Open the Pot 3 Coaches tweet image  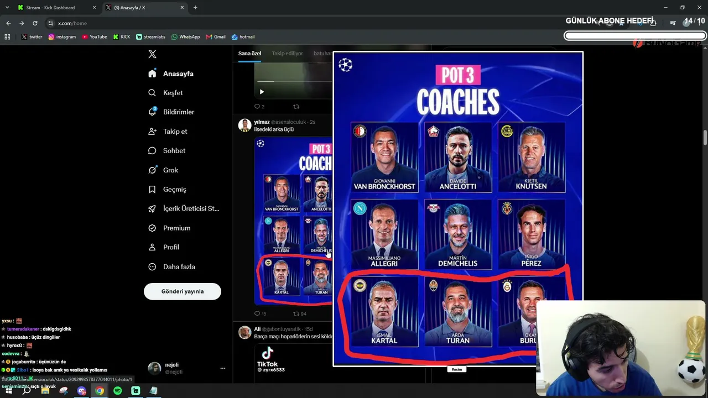coord(293,221)
